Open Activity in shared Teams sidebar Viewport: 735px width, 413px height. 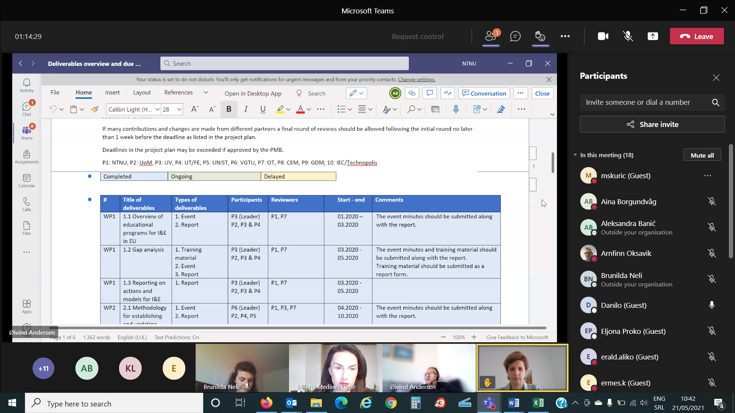(26, 86)
